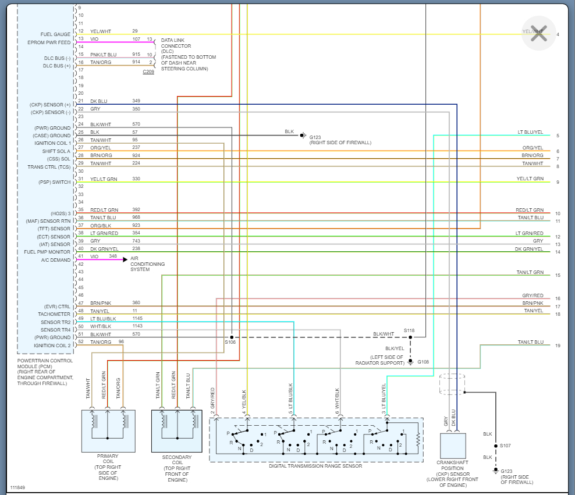Click the TACHOMETER pin label
The height and width of the screenshot is (495, 575).
point(54,314)
